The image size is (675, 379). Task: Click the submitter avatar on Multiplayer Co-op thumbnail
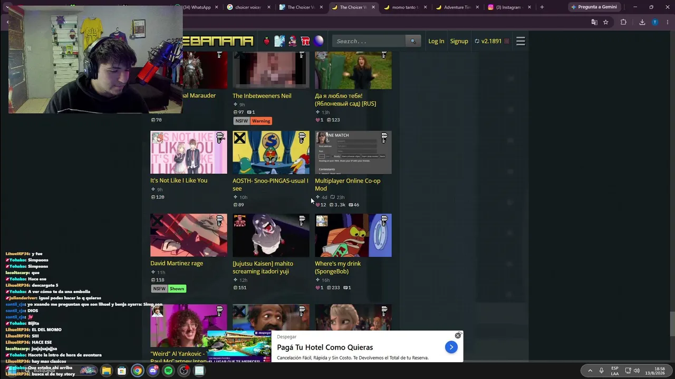[x=322, y=137]
